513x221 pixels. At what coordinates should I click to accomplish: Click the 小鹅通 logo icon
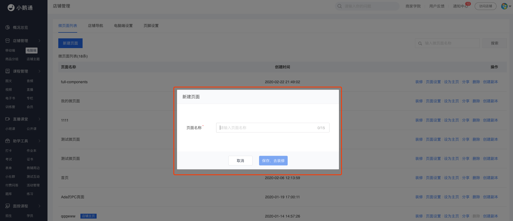point(11,8)
